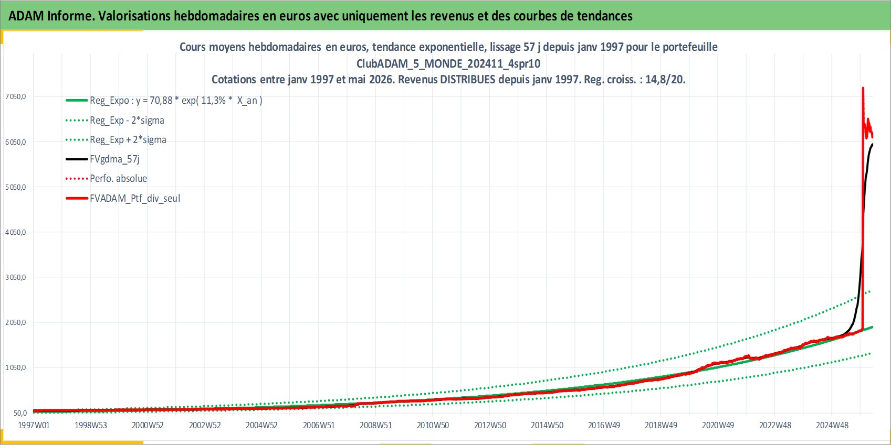Click the 2024W48 x-axis label
This screenshot has width=891, height=445.
pos(832,425)
